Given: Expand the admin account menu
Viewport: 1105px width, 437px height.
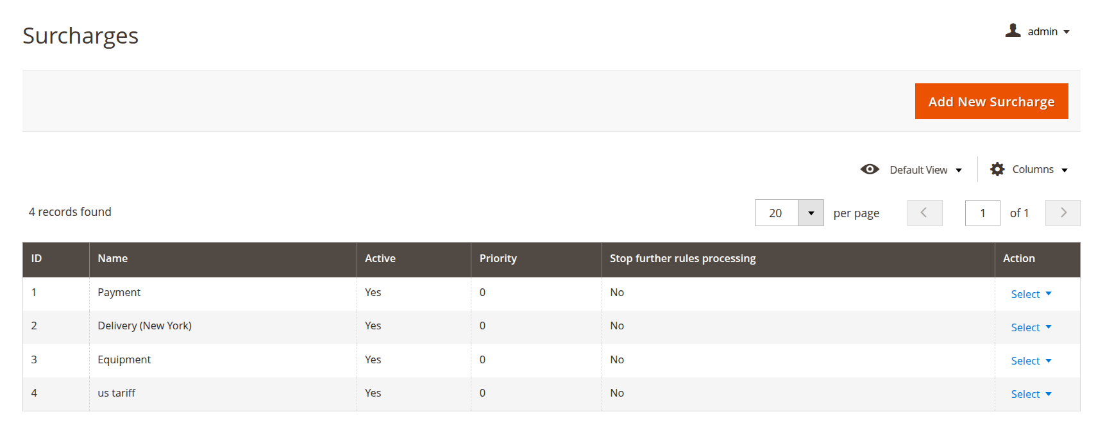Looking at the screenshot, I should click(x=1042, y=31).
